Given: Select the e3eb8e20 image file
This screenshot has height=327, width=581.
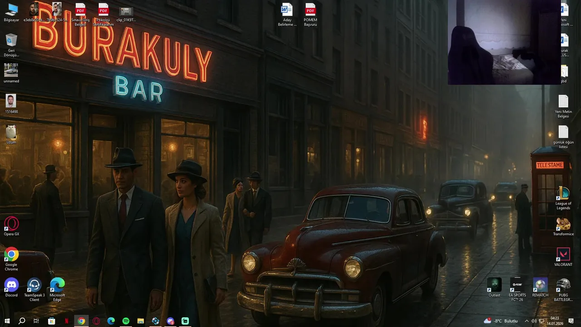Looking at the screenshot, I should (x=34, y=12).
